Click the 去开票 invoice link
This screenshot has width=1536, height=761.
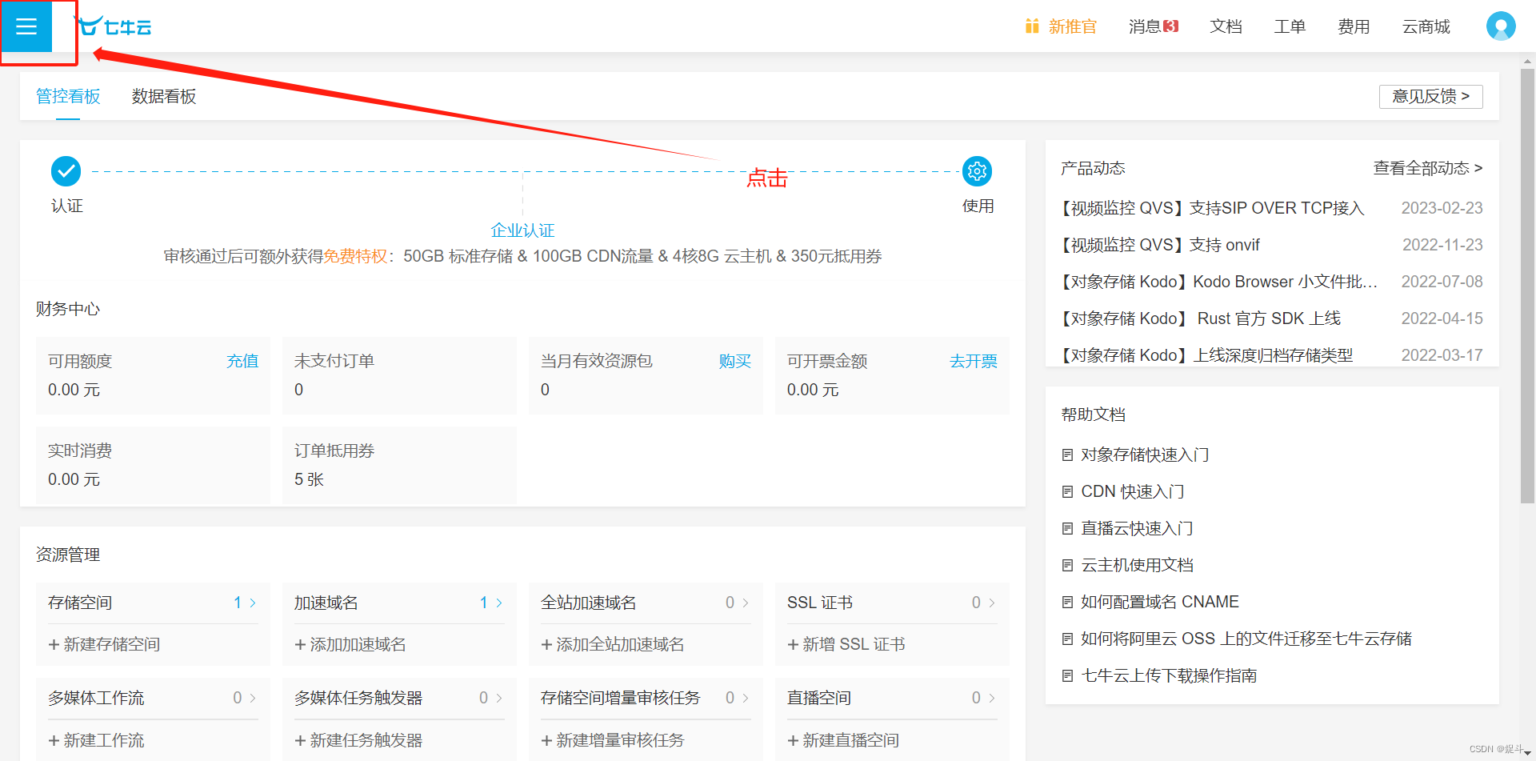point(974,361)
